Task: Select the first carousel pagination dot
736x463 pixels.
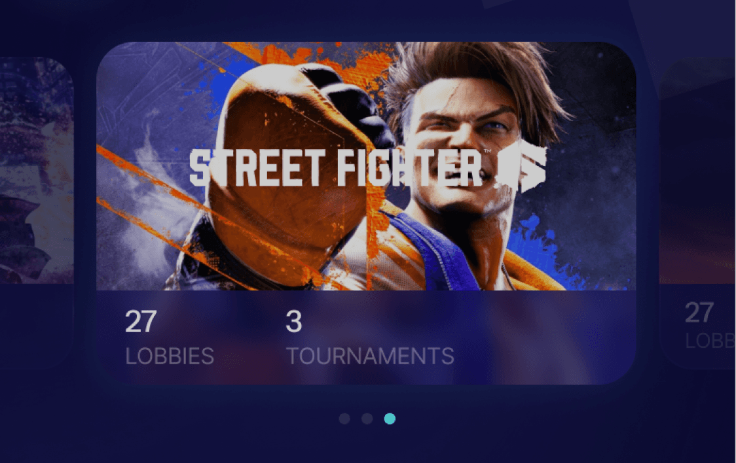Action: point(344,419)
